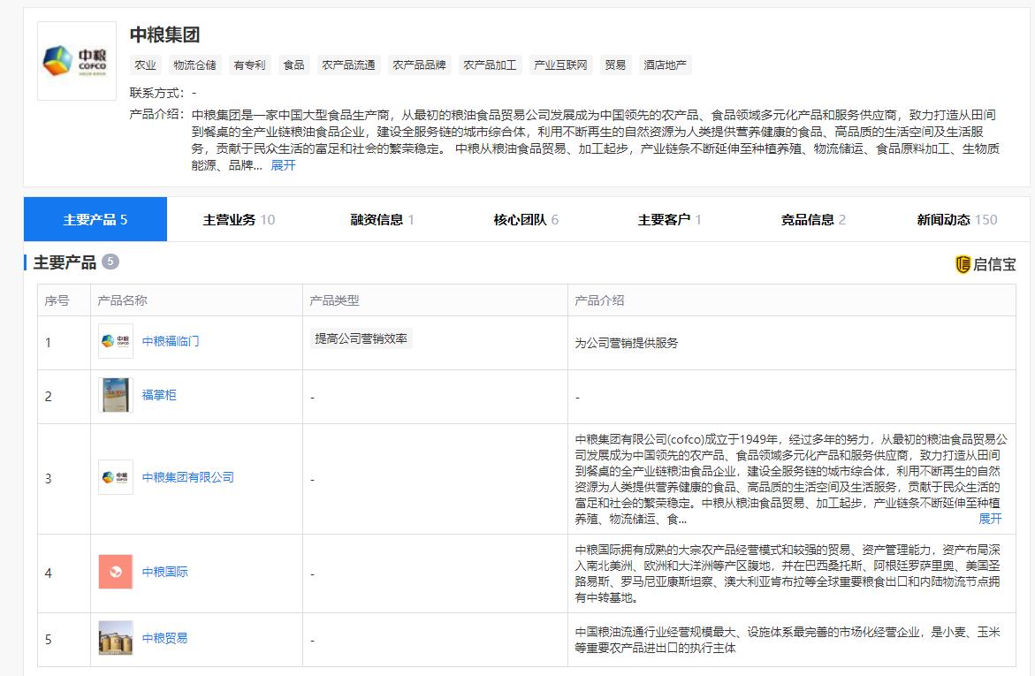Image resolution: width=1035 pixels, height=676 pixels.
Task: Open the 福掌柜 product link
Action: (159, 395)
